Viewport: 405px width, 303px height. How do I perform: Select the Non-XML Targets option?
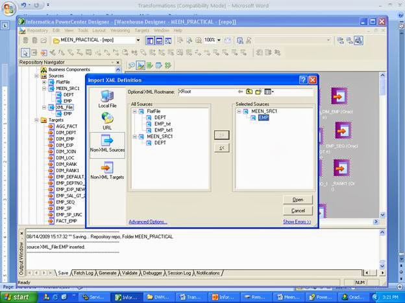(x=107, y=170)
